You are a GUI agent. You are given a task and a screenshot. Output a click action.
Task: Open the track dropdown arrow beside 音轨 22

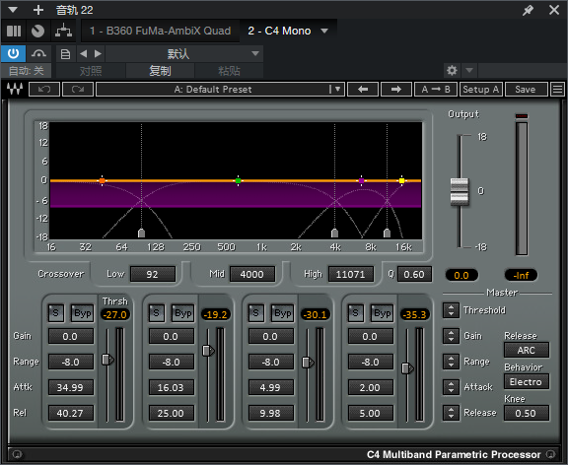pos(13,10)
